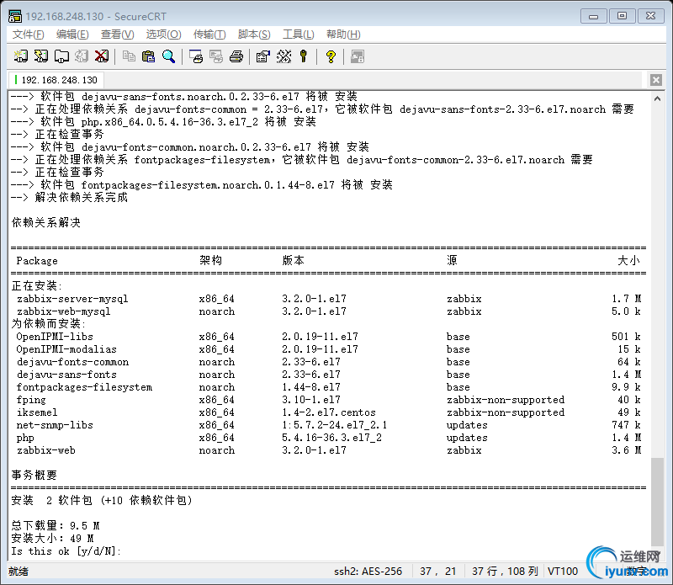Click 'zabbix-web-mysql' package name
Image resolution: width=673 pixels, height=585 pixels.
pyautogui.click(x=64, y=311)
